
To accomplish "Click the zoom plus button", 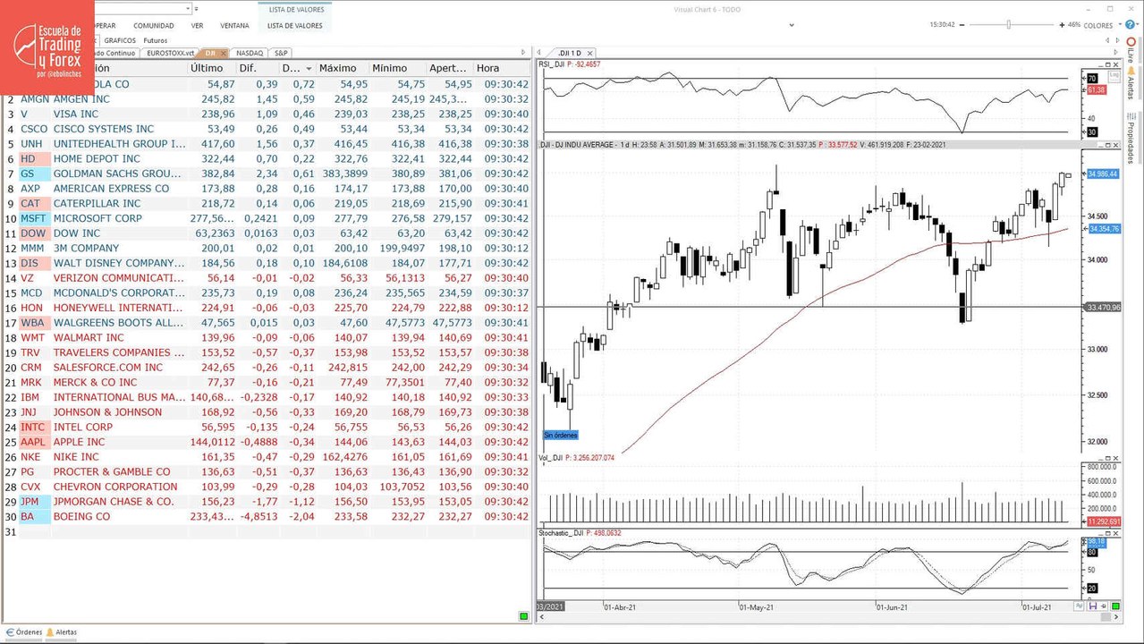I will (x=1062, y=25).
